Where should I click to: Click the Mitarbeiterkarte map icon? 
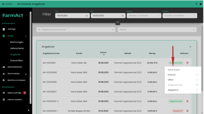pyautogui.click(x=4, y=67)
